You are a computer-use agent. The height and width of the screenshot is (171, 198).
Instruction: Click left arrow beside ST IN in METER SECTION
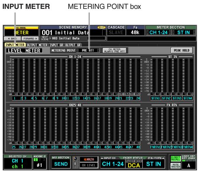[x=173, y=32]
